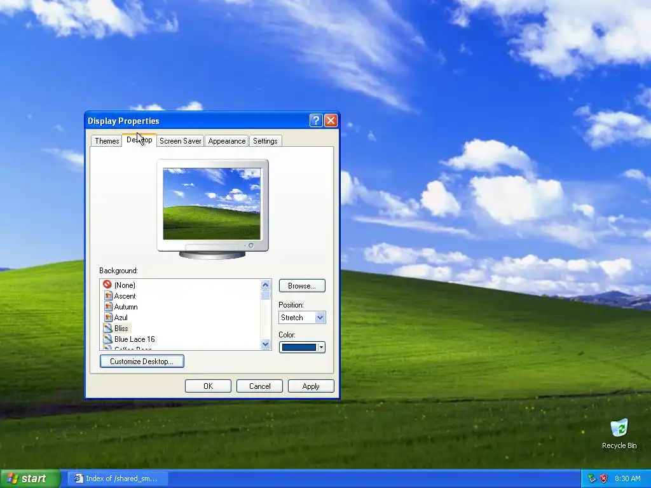
Task: Click the 8:30 AM system clock
Action: tap(627, 478)
